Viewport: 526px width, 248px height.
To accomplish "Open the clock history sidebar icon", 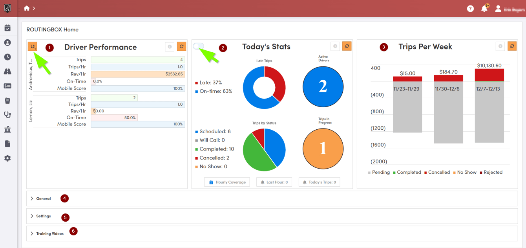I will (7, 57).
